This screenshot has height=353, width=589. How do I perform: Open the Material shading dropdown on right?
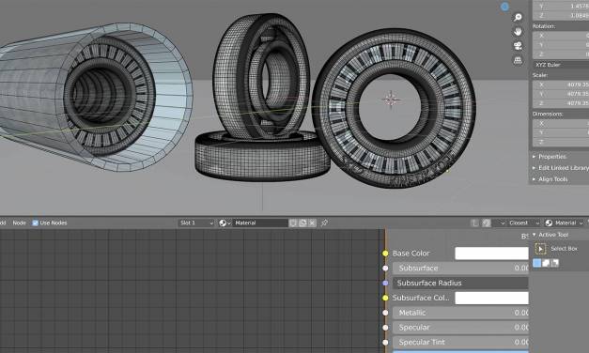click(x=564, y=223)
